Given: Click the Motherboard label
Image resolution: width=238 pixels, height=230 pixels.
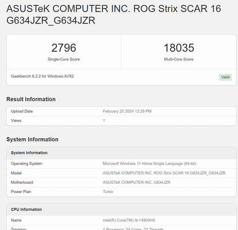Looking at the screenshot, I should 22,182.
